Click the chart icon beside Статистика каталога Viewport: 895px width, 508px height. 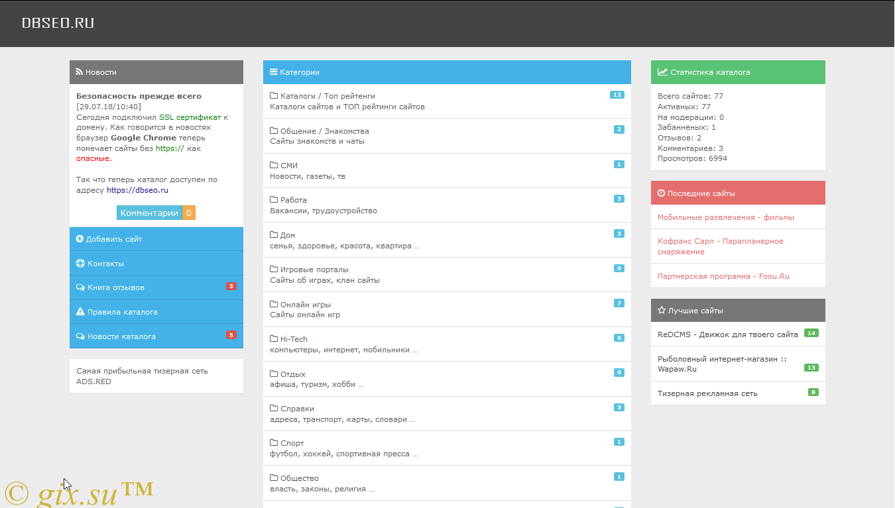coord(662,72)
